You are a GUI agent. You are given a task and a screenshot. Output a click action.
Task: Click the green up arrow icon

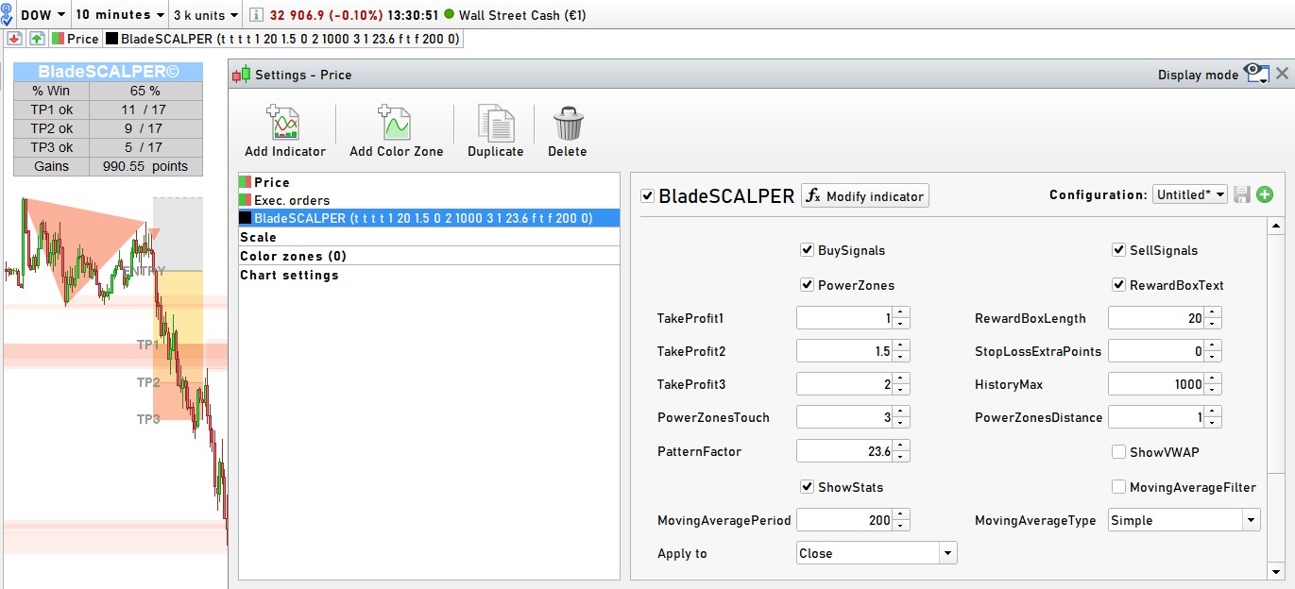click(37, 39)
